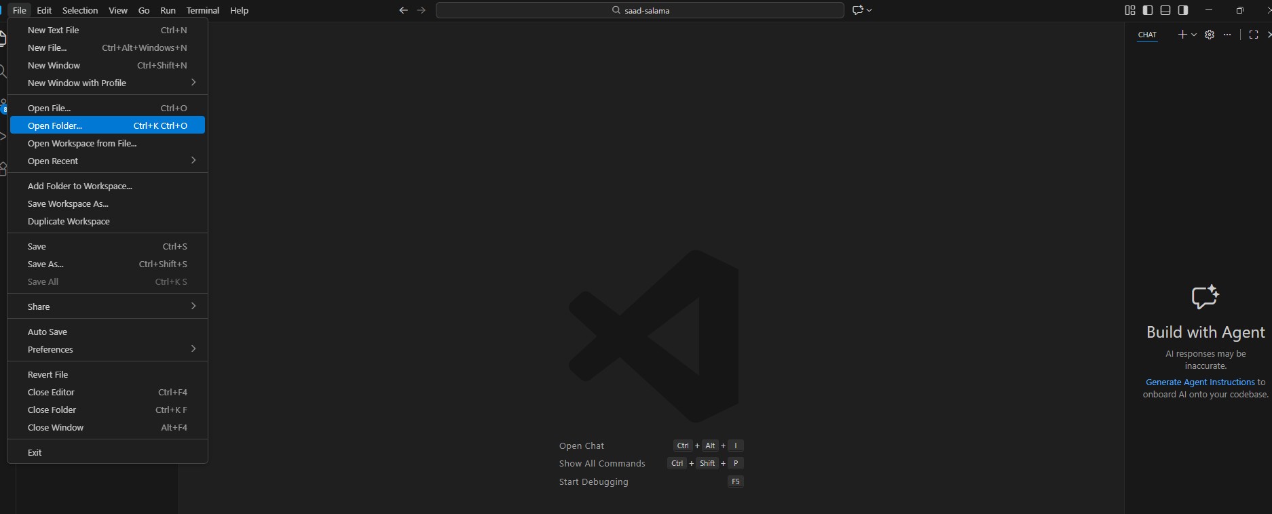Image resolution: width=1272 pixels, height=514 pixels.
Task: Choose Close Editor
Action: (107, 392)
